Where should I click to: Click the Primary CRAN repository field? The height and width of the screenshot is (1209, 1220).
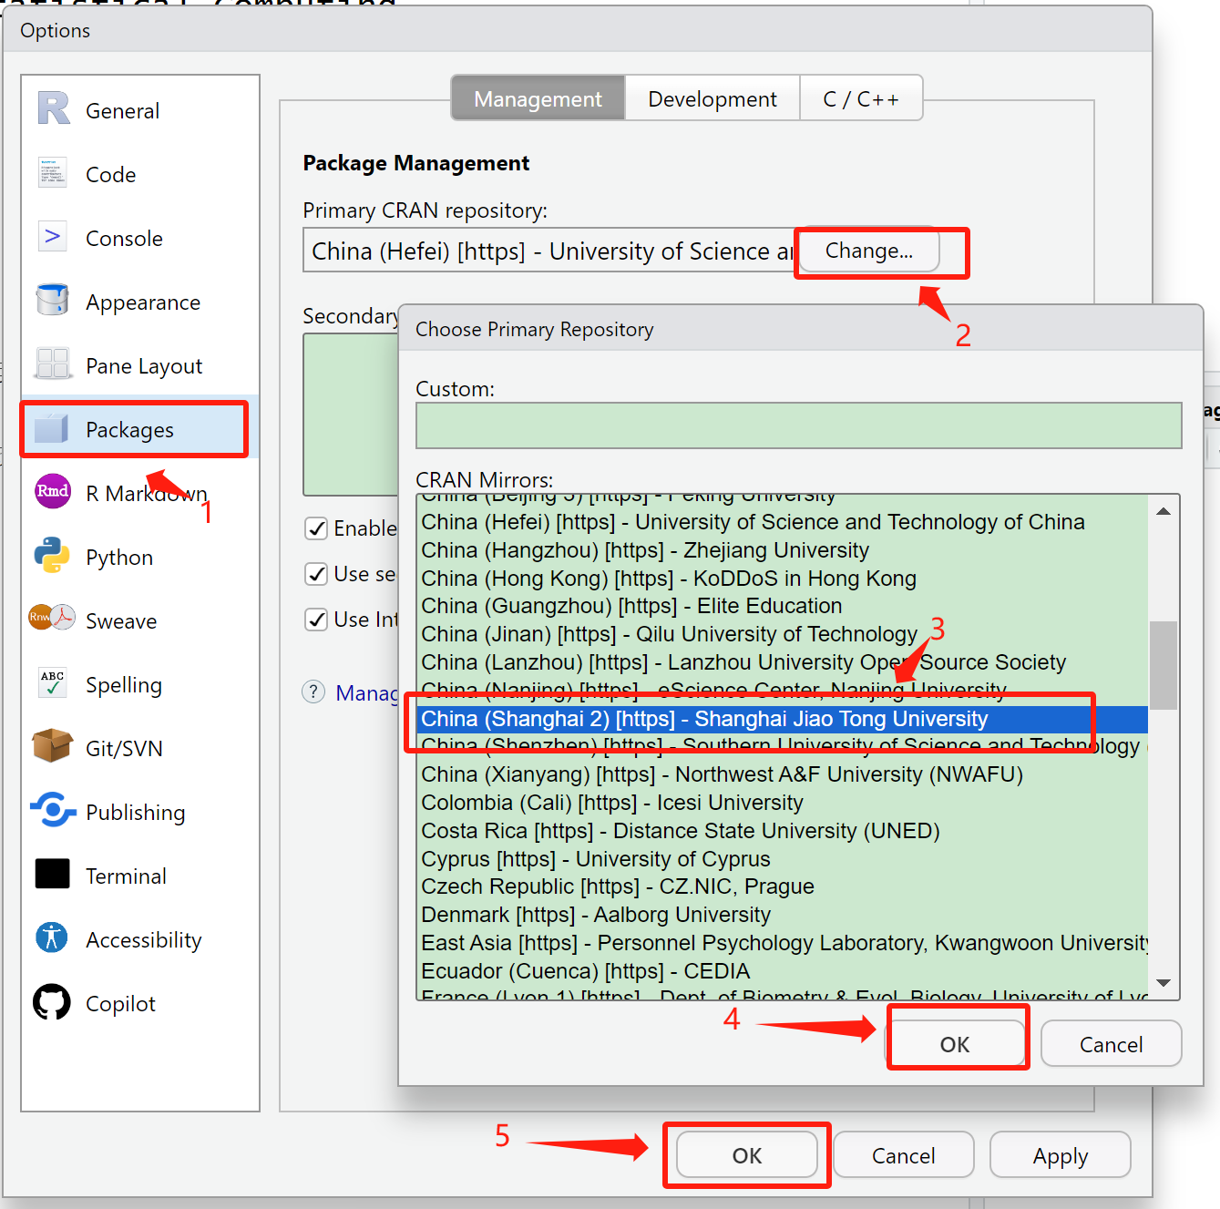(548, 251)
